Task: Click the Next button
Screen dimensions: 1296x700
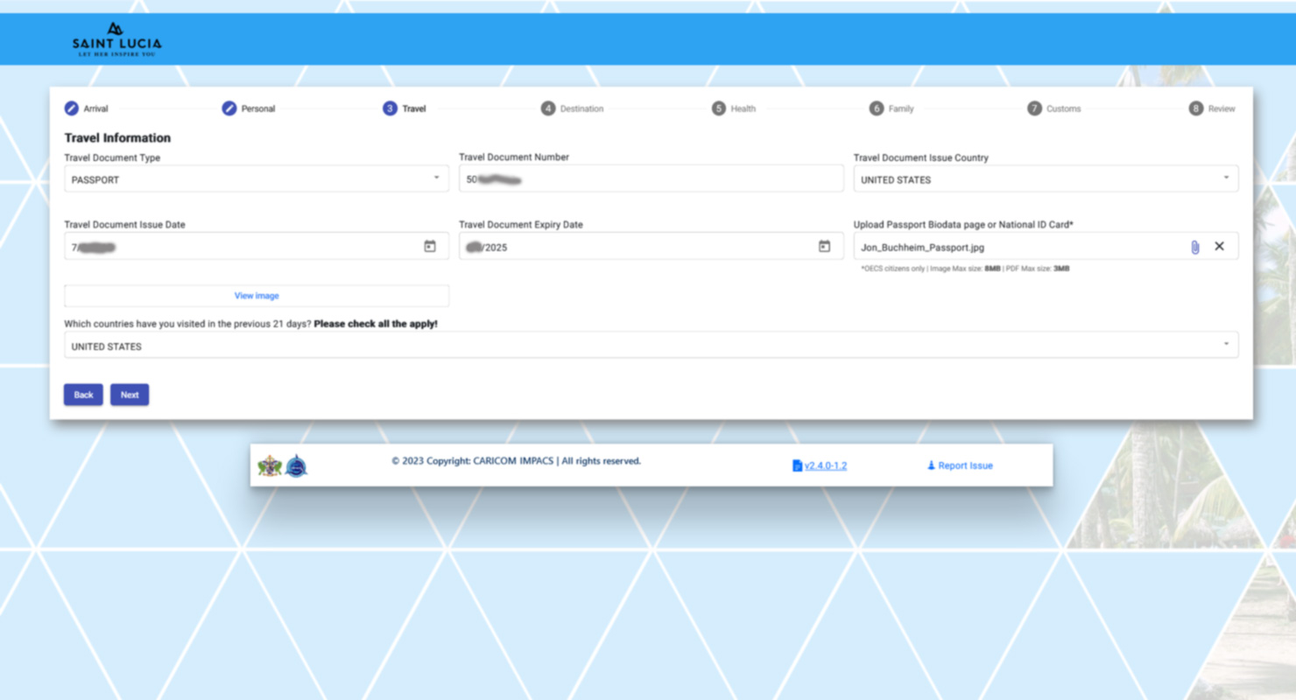Action: tap(130, 395)
